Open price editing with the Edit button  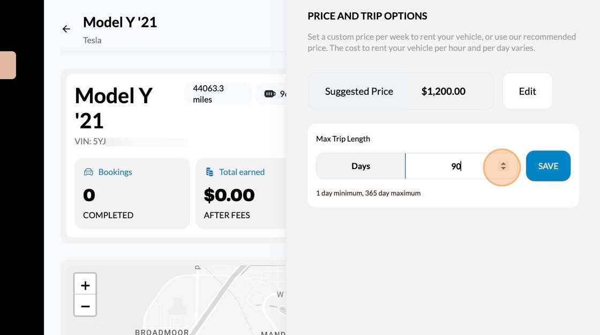(x=527, y=92)
